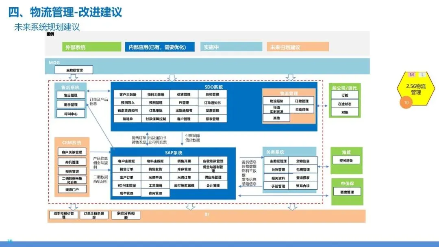Toggle the 在途状态 item under 船公司/货代

coord(345,103)
